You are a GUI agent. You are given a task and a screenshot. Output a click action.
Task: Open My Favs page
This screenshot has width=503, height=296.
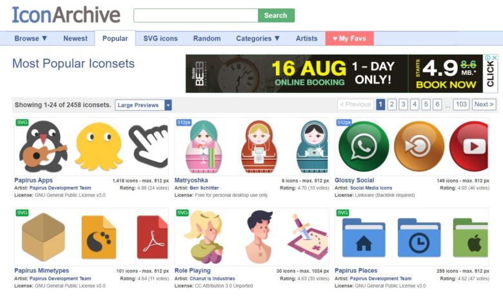click(x=350, y=39)
